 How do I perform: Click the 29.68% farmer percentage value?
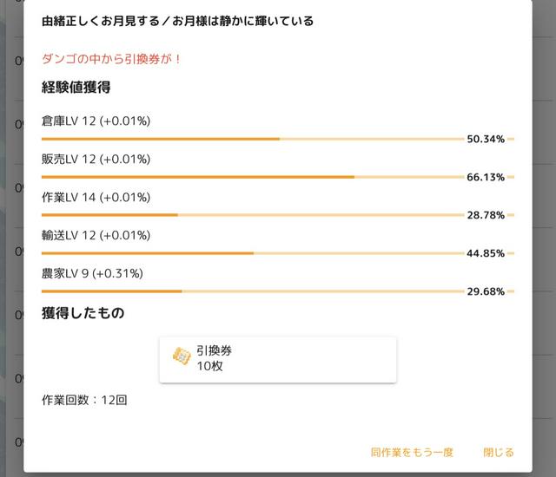[486, 291]
